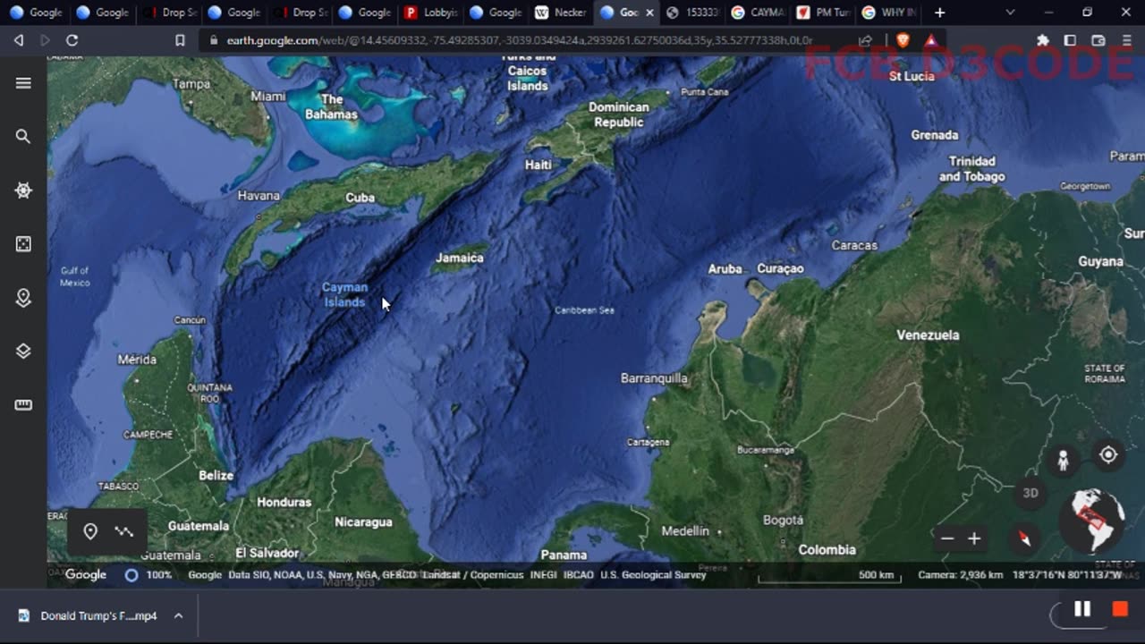Activate the Pegman Street View icon
The width and height of the screenshot is (1145, 644).
(x=1063, y=461)
